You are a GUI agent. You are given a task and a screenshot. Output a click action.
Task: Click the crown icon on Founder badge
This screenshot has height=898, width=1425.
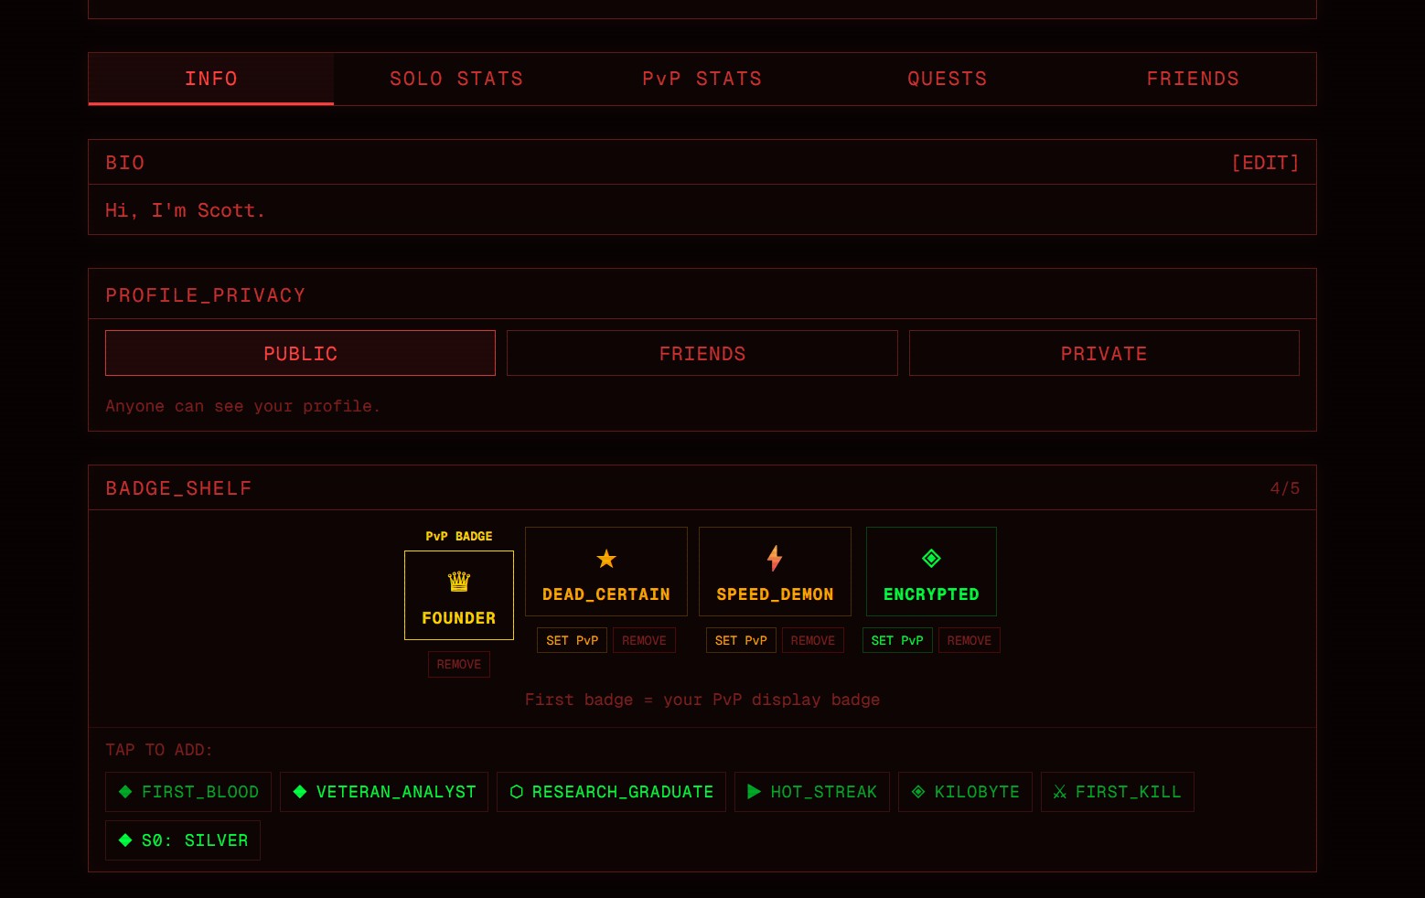click(x=458, y=582)
